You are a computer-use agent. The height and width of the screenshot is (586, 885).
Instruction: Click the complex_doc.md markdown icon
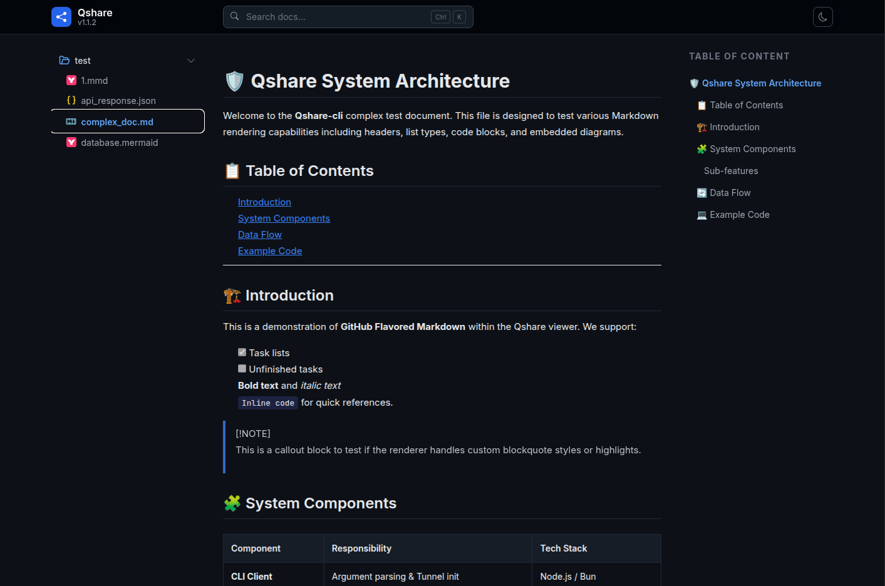[71, 121]
